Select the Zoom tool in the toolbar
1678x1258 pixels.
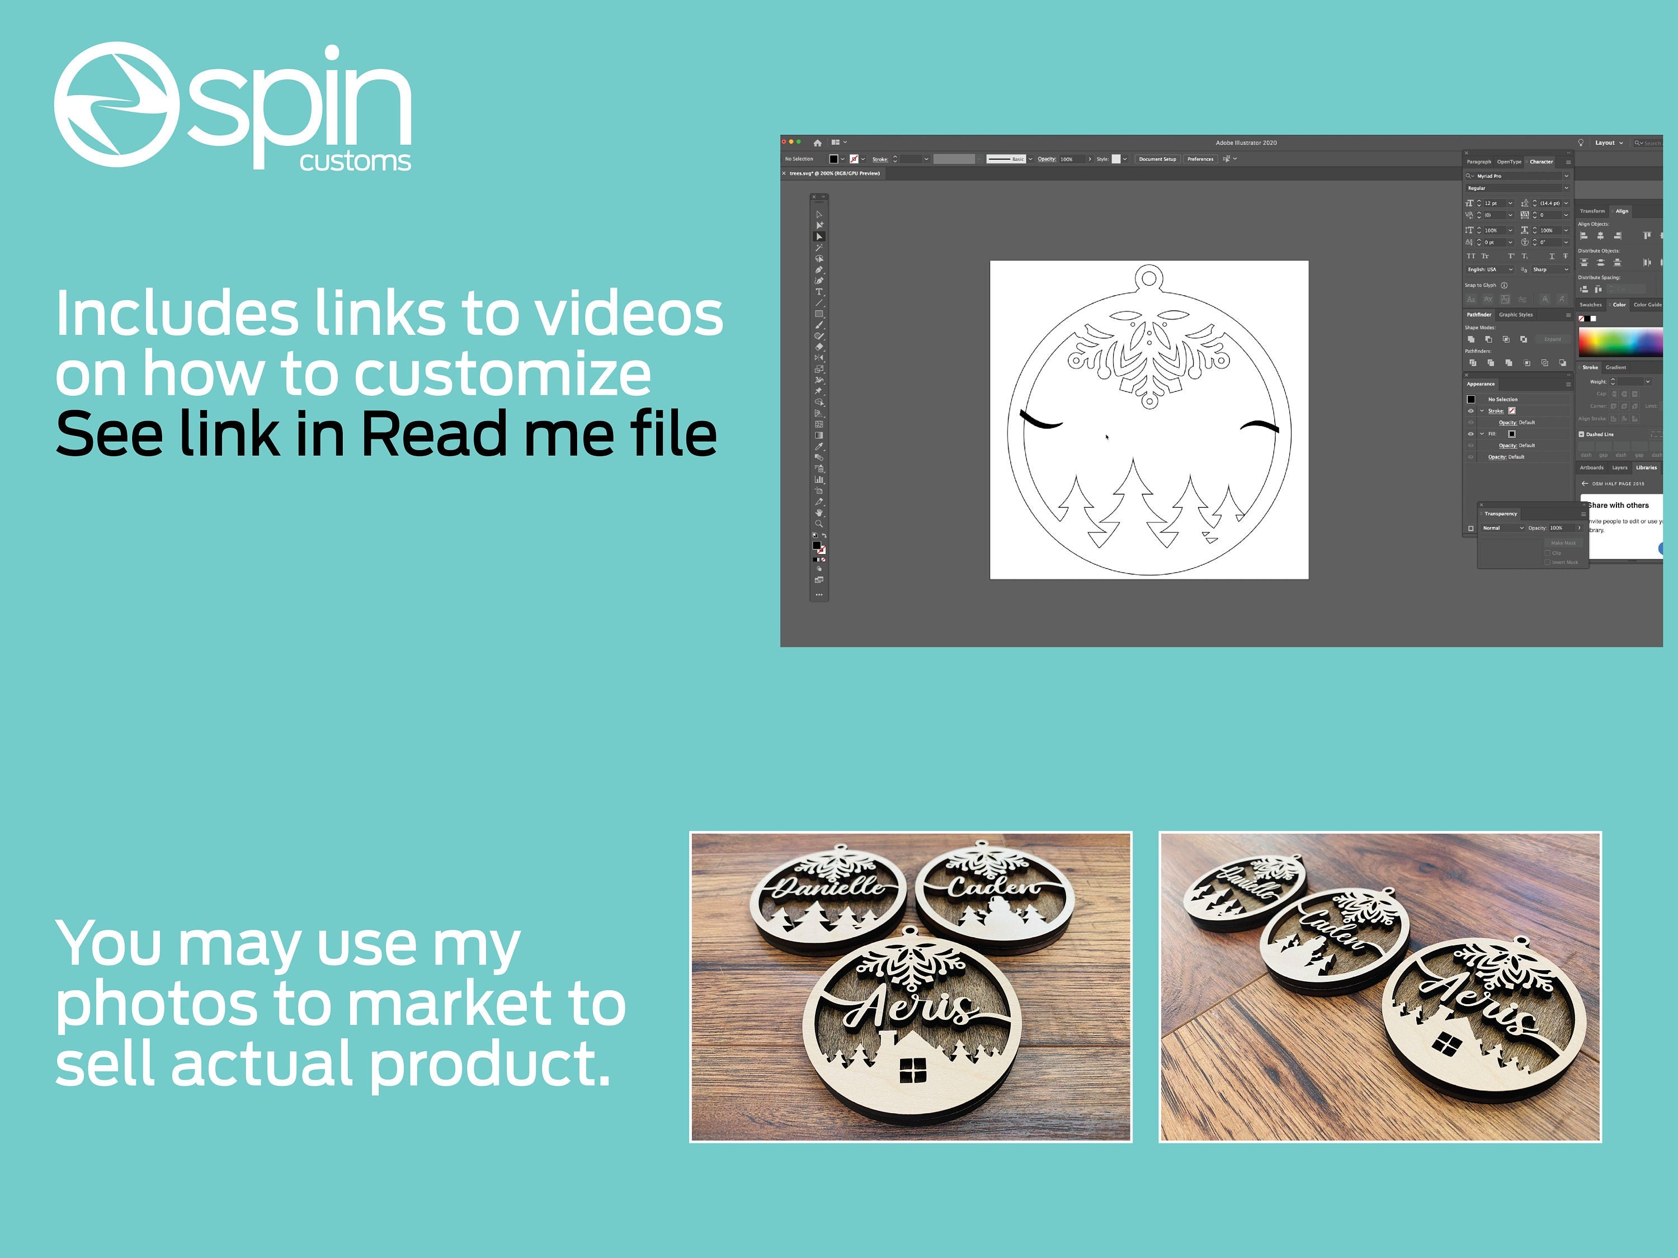819,523
